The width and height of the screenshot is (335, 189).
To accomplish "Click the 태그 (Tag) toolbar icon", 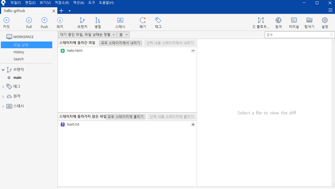I will (x=158, y=20).
